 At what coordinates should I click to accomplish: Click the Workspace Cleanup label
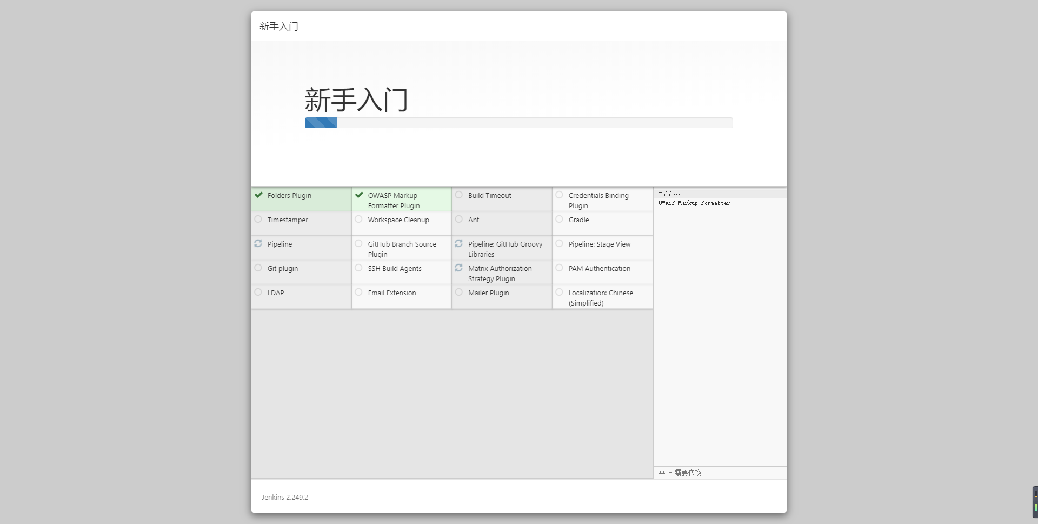tap(398, 220)
